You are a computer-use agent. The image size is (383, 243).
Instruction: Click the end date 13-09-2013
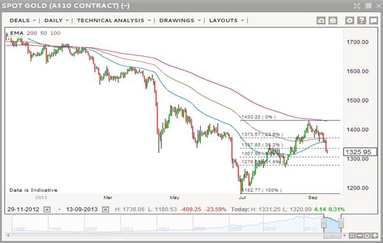[82, 209]
